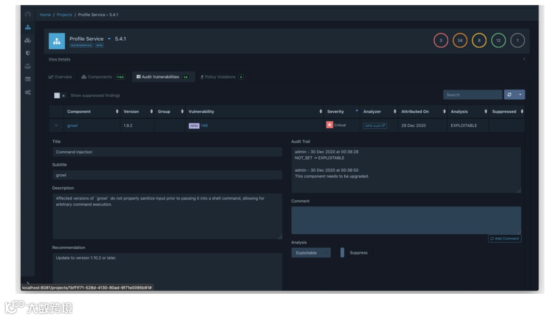Expand project details chevron at right

click(524, 59)
